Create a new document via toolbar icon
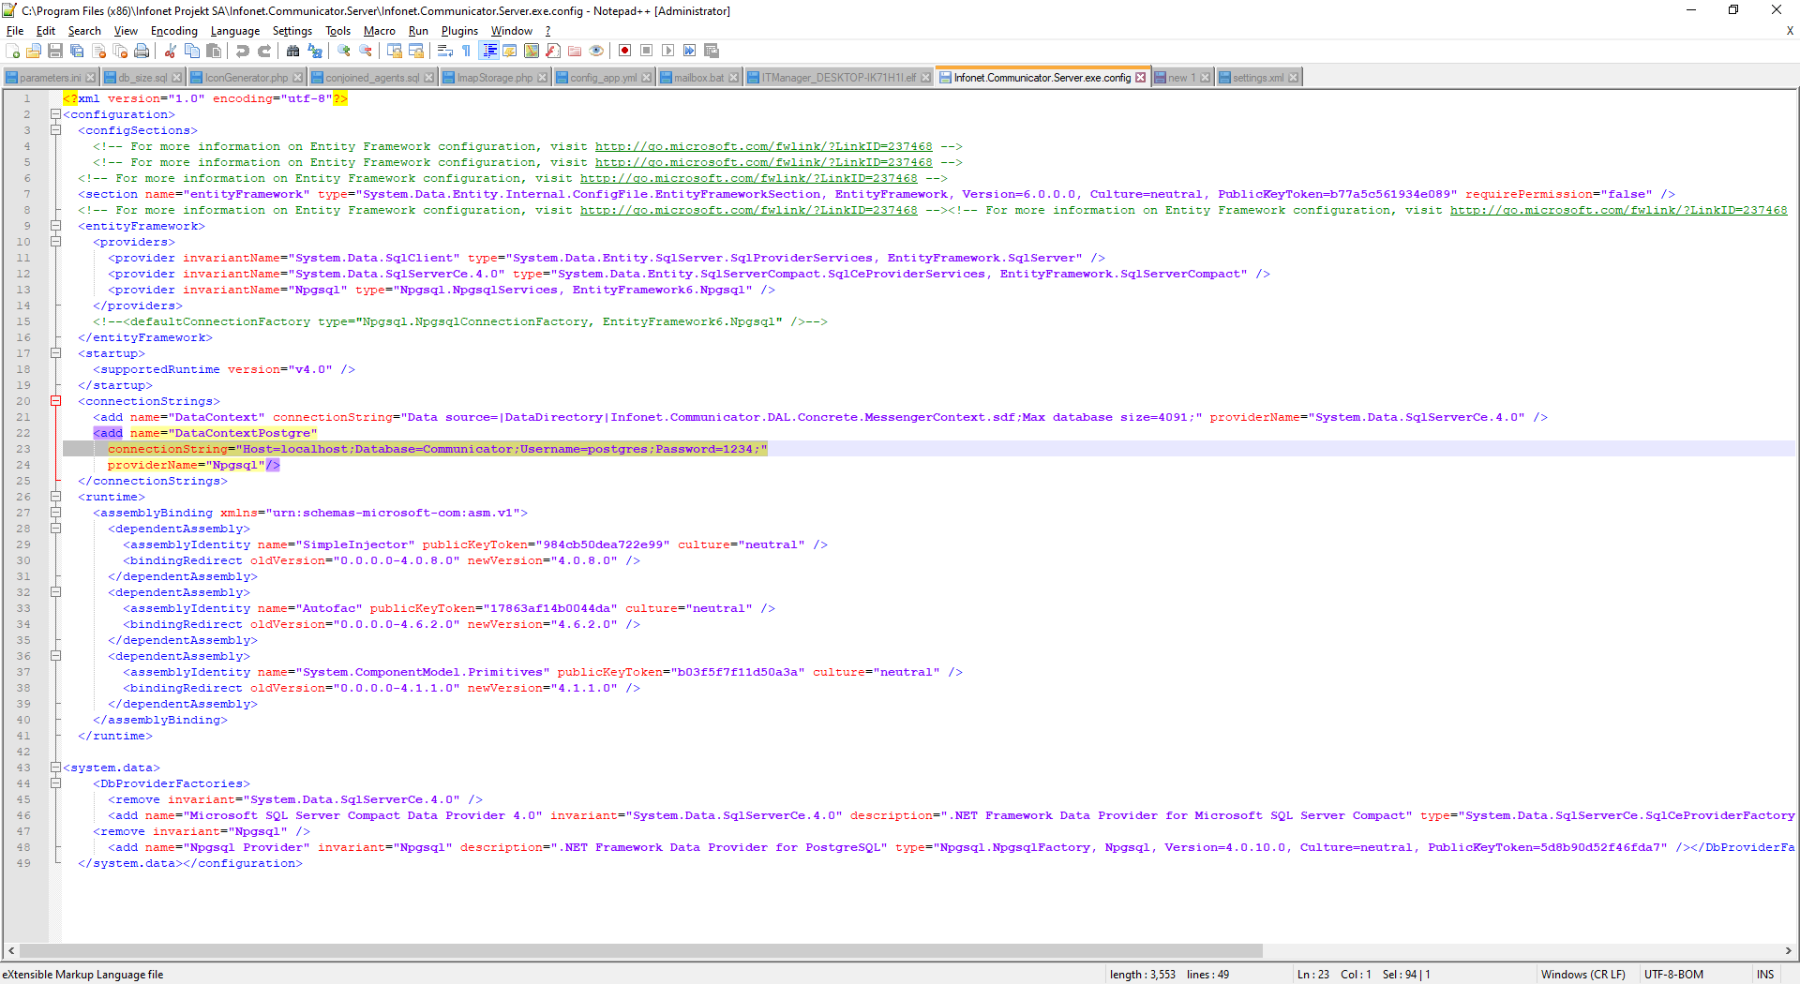The width and height of the screenshot is (1800, 984). click(13, 51)
